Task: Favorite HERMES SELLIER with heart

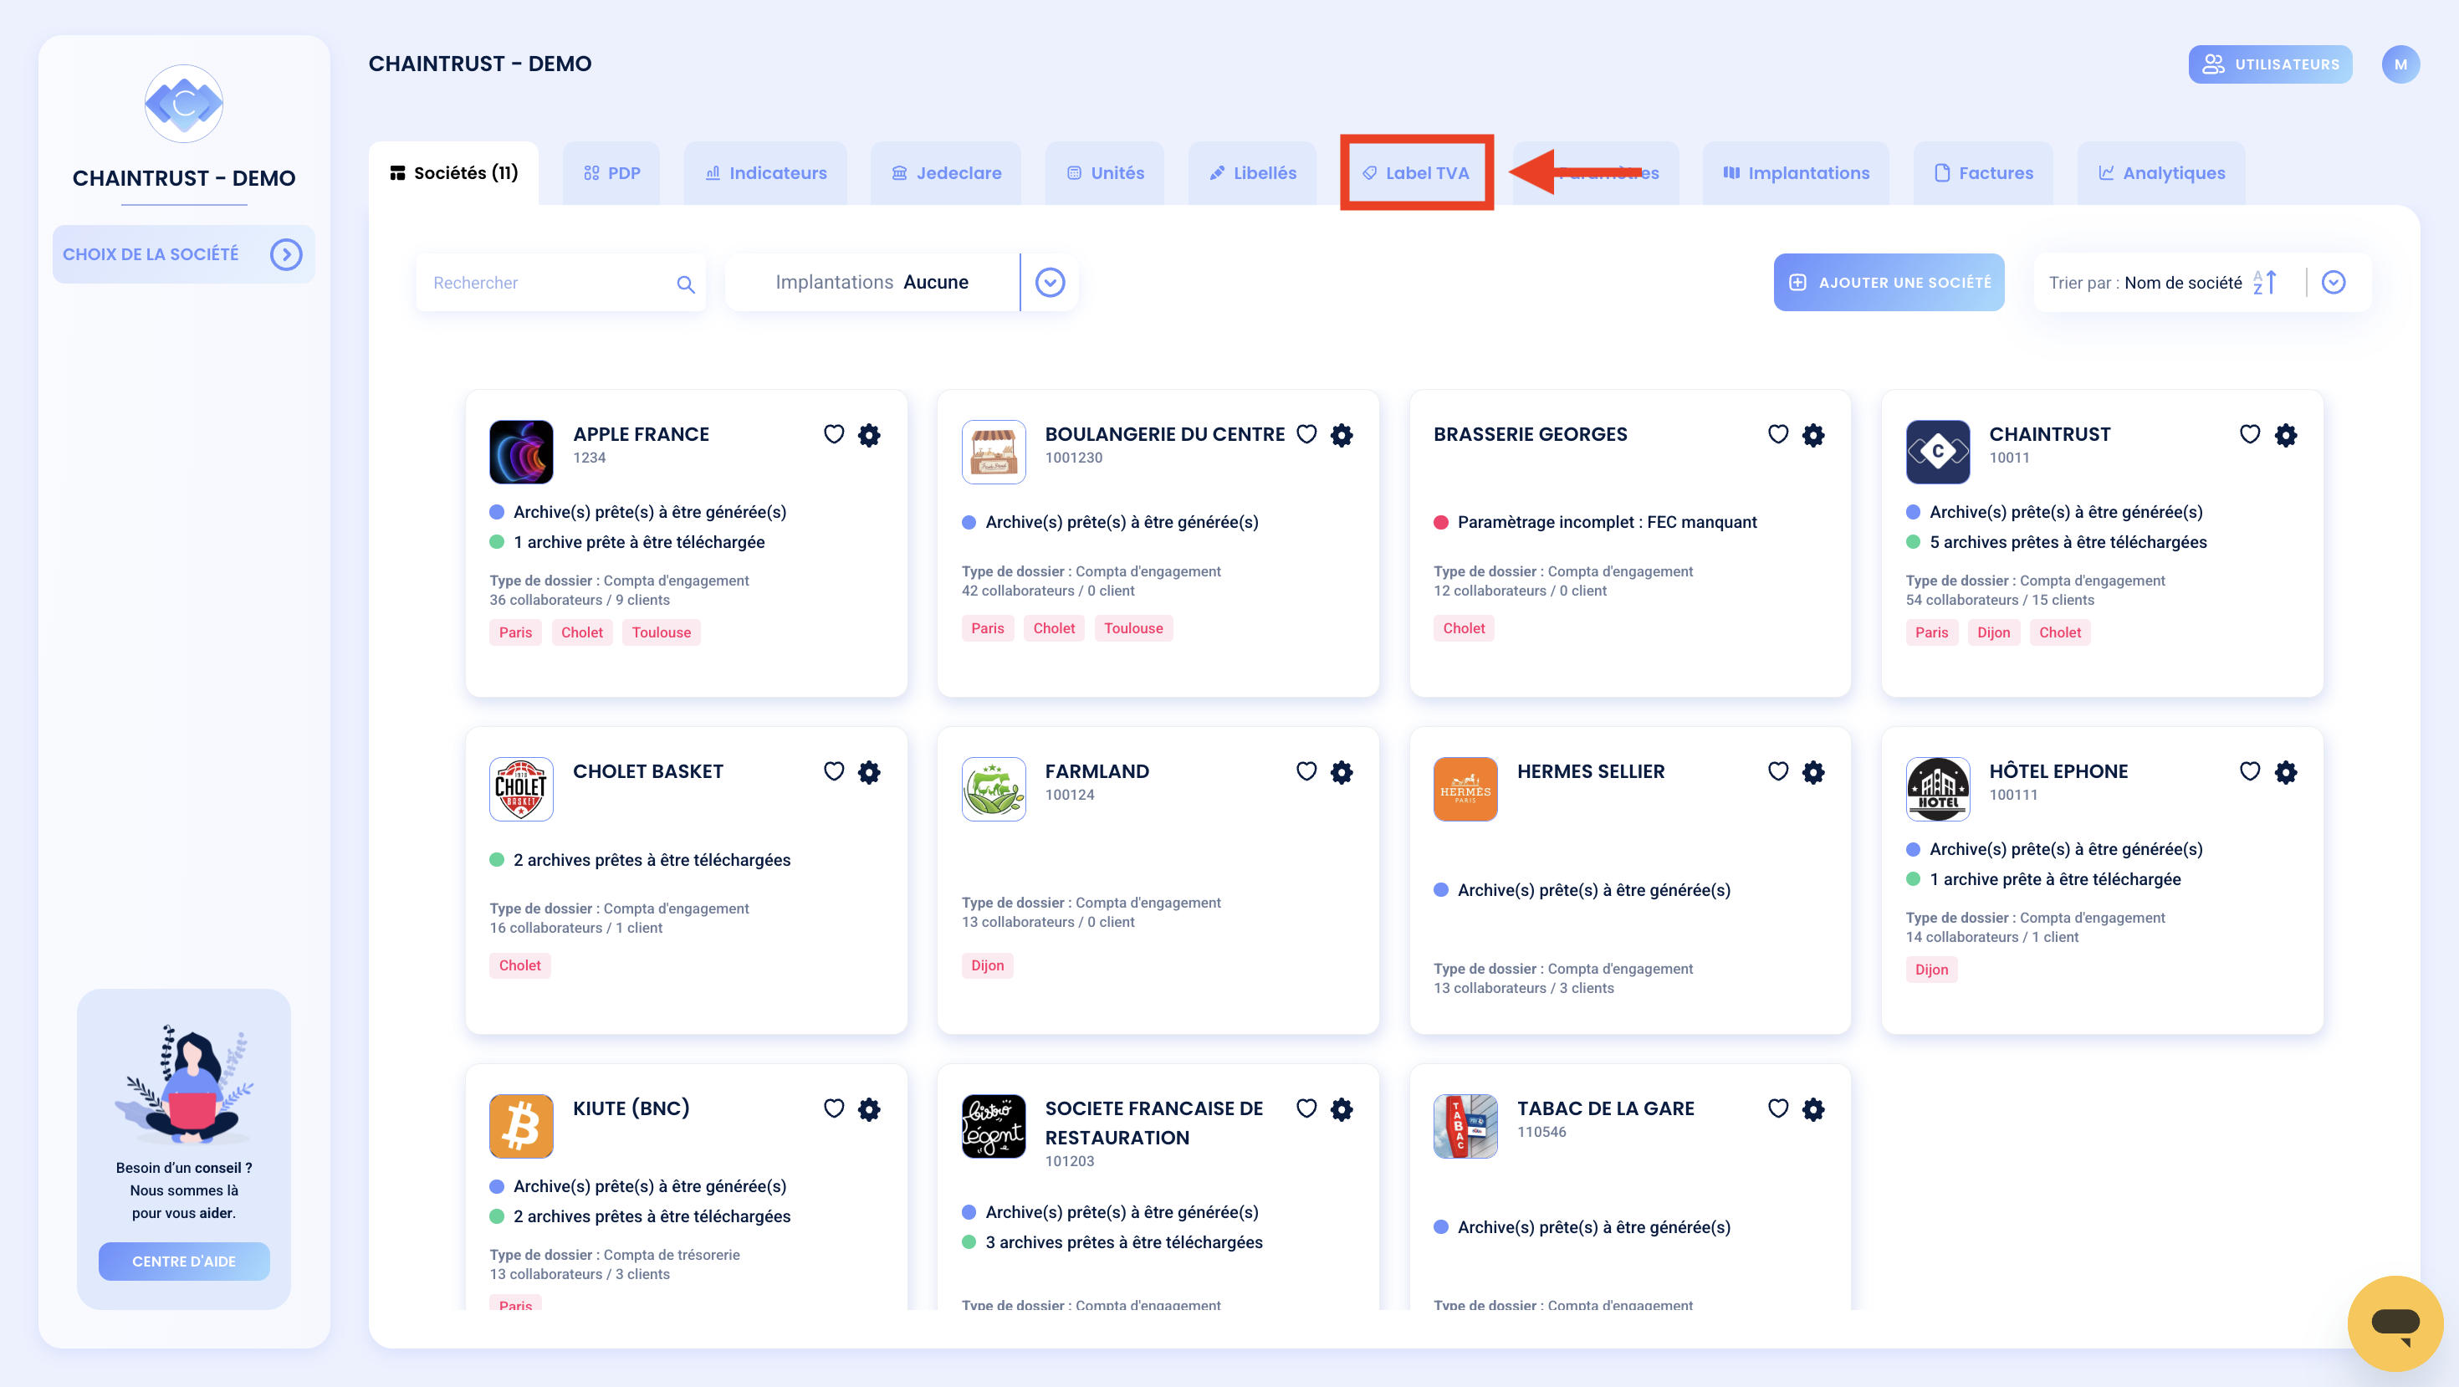Action: coord(1777,771)
